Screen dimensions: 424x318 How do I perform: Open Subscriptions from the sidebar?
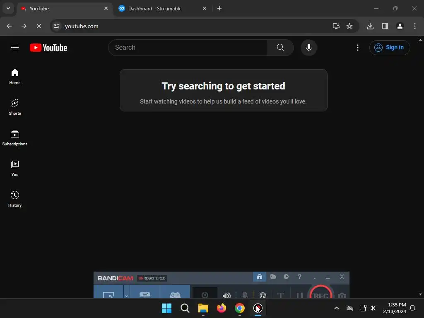coord(15,137)
